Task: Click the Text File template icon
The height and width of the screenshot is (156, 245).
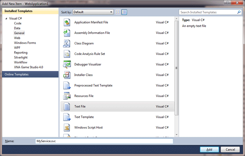Action: 67,106
